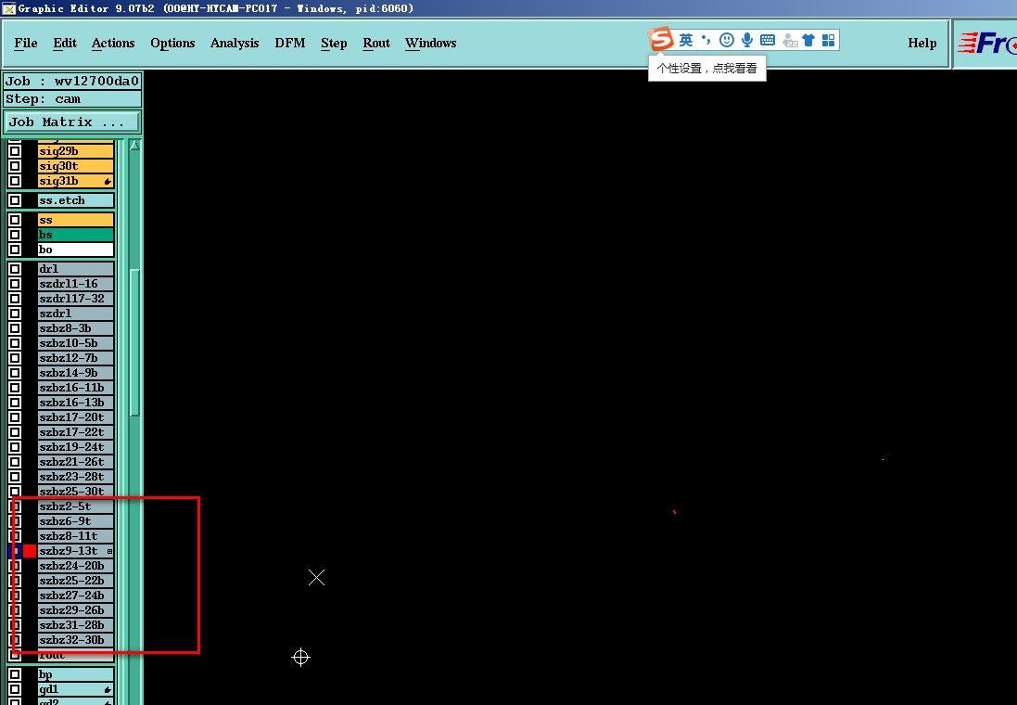The height and width of the screenshot is (705, 1017).
Task: Toggle display checkbox for ss layer
Action: click(15, 220)
